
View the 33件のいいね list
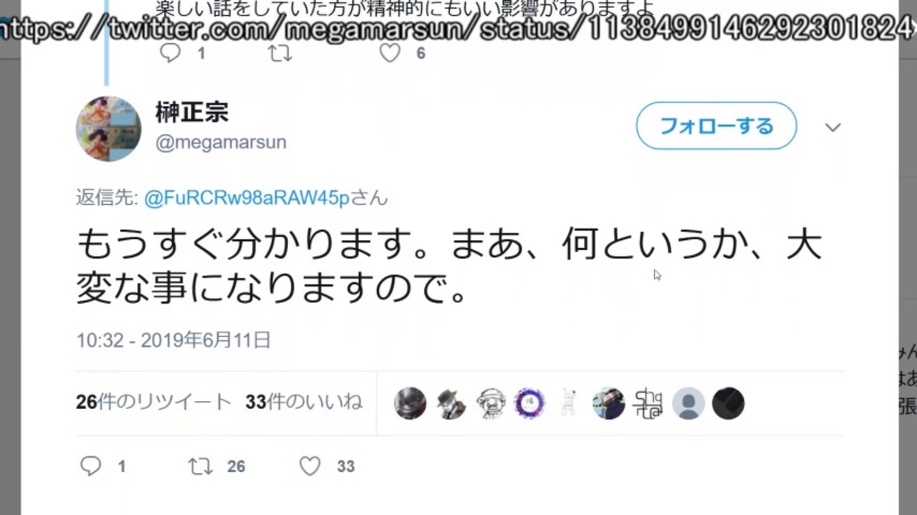pos(304,403)
